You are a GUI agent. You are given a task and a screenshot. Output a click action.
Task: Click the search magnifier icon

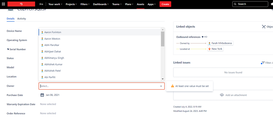(x=235, y=4)
